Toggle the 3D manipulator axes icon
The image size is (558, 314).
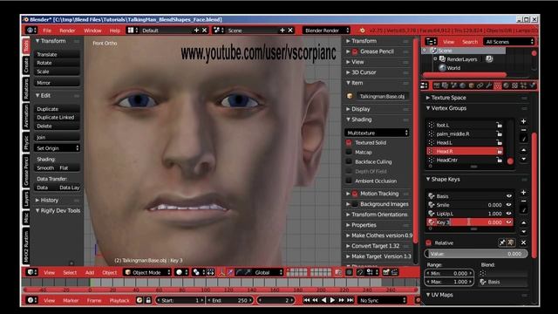coord(221,273)
